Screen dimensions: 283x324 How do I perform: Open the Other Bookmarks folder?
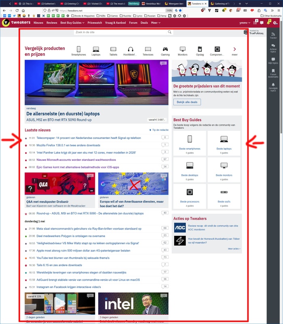pos(271,16)
